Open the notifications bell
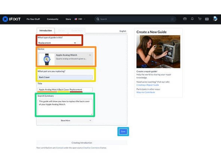 tap(192, 19)
